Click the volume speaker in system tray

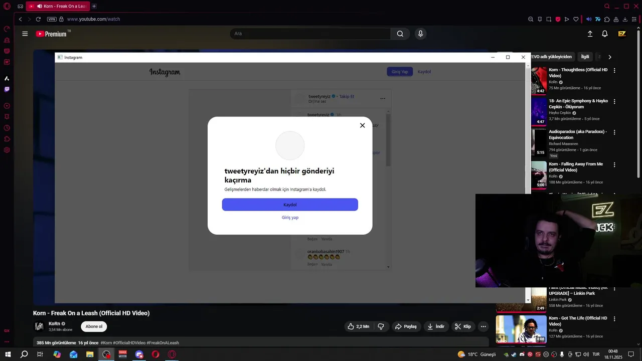(586, 354)
